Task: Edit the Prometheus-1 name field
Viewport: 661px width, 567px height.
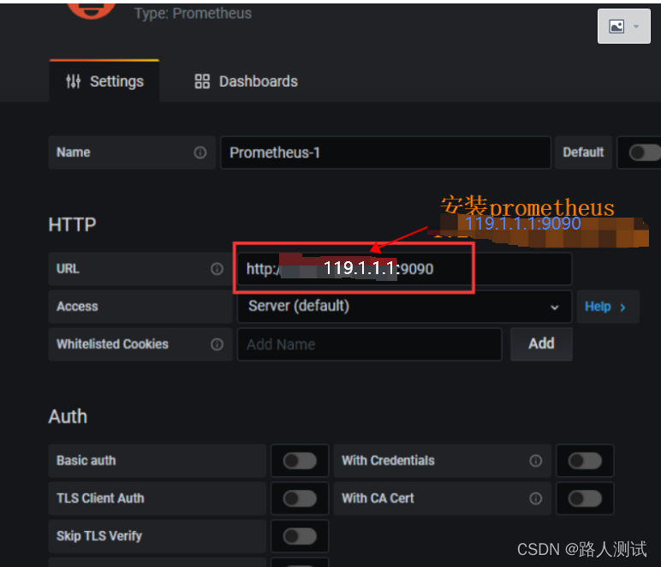Action: (x=385, y=152)
